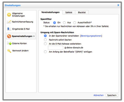Select the Ein status radio button
The width and height of the screenshot is (124, 102).
coord(54,23)
